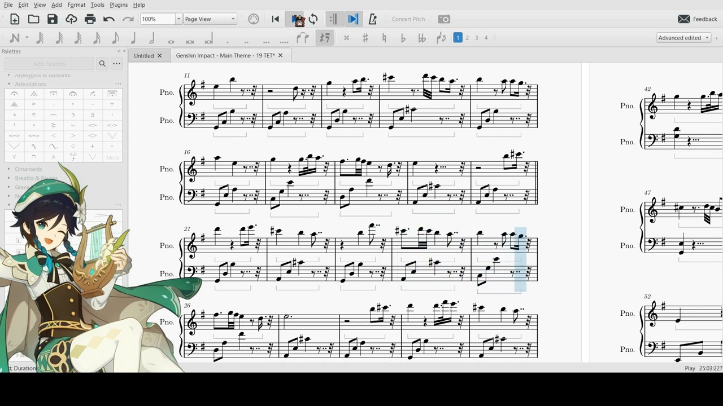Screen dimensions: 723x406
Task: Open Add menu
Action: click(x=56, y=5)
